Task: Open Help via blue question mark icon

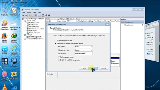Action: click(36, 15)
